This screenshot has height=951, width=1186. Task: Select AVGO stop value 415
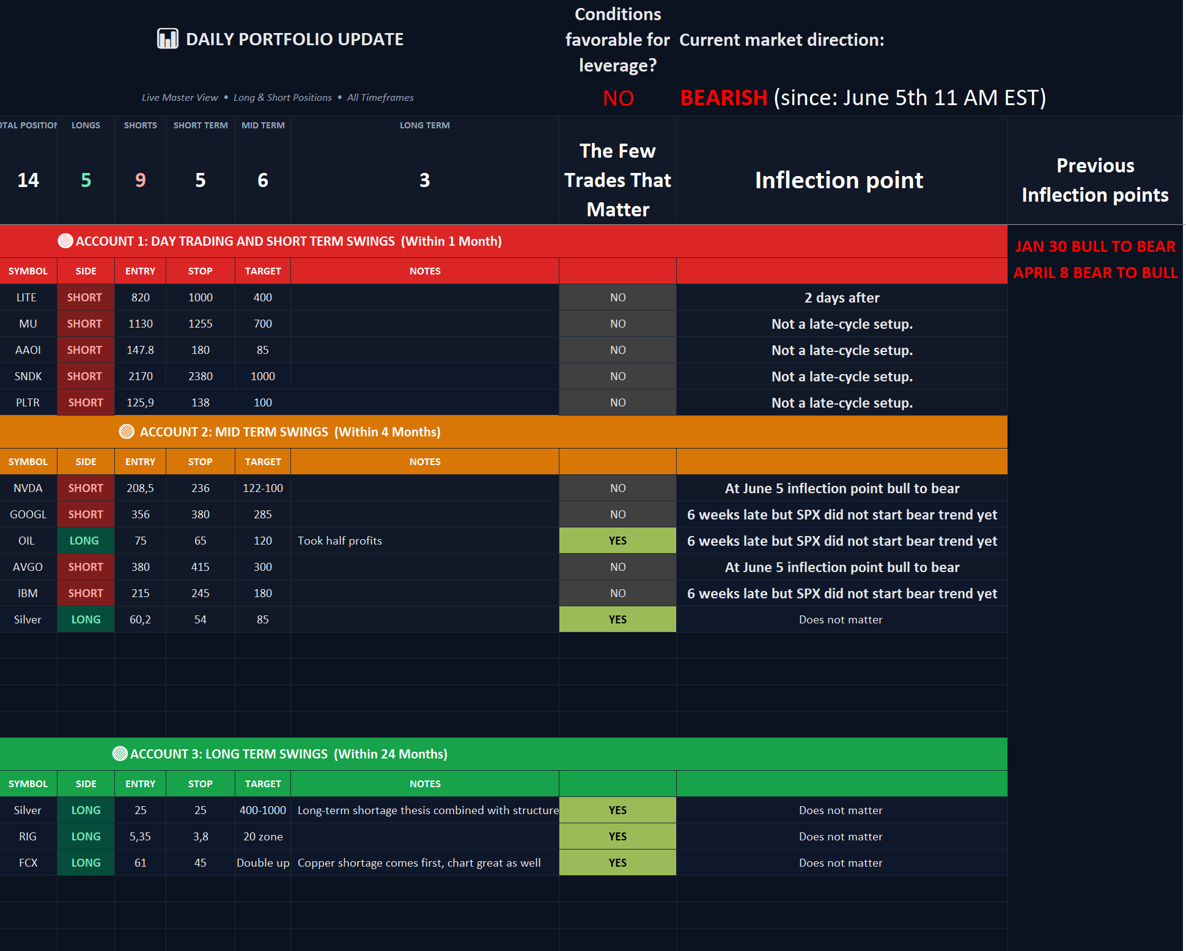click(x=201, y=567)
